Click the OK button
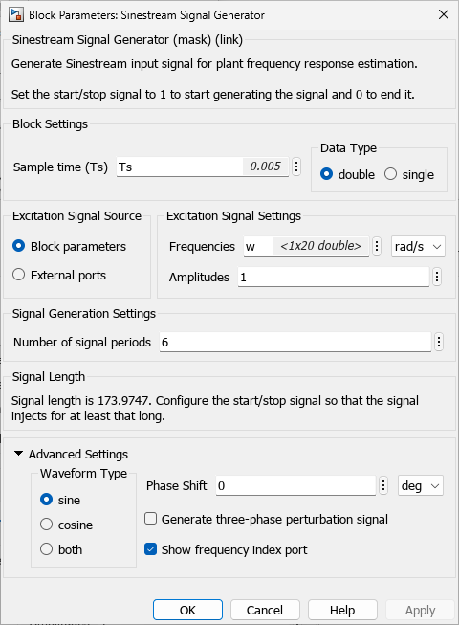The height and width of the screenshot is (625, 459). [x=187, y=610]
